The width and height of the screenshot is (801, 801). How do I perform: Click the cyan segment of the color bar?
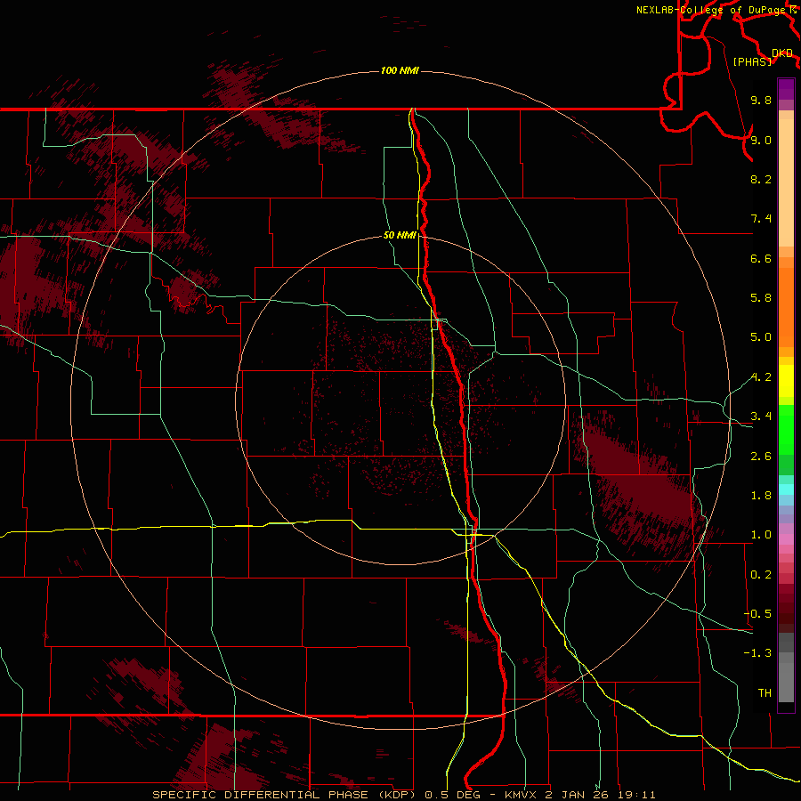[786, 489]
